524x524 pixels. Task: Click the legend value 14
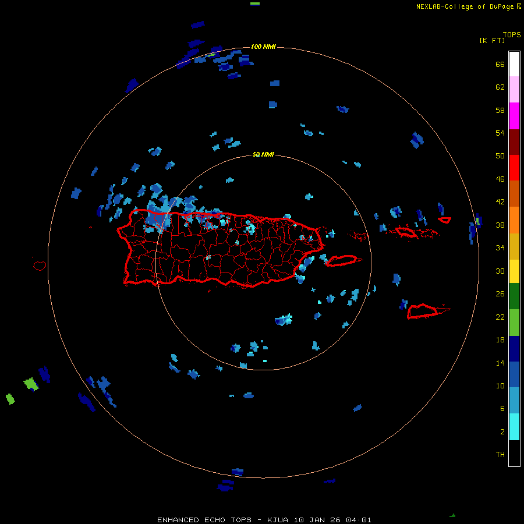500,363
